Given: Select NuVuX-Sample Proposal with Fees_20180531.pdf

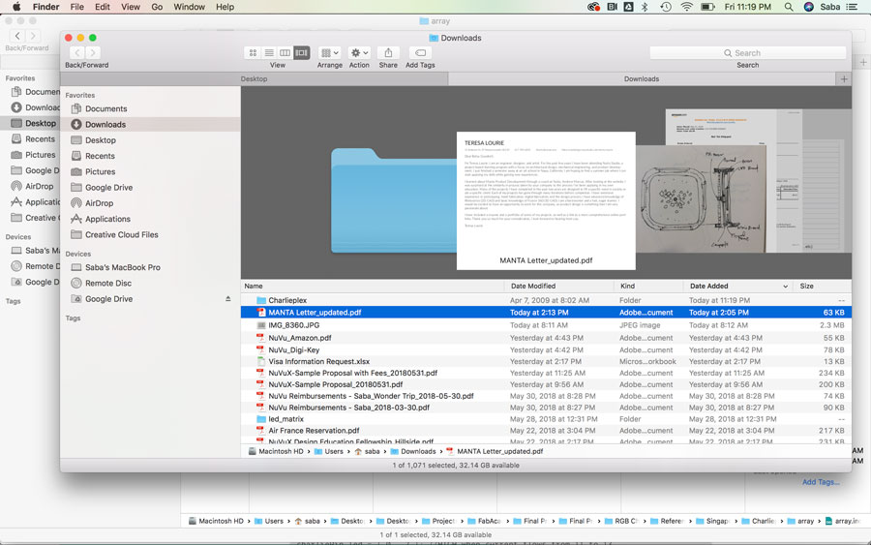Looking at the screenshot, I should pyautogui.click(x=546, y=373).
